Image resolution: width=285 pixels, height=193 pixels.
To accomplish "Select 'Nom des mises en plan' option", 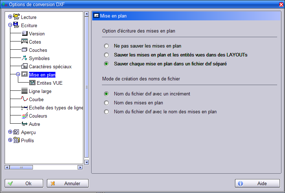I will click(106, 103).
